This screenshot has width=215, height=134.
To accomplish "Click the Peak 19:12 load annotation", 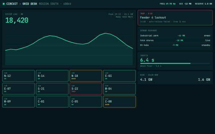I will [121, 14].
